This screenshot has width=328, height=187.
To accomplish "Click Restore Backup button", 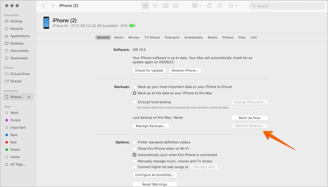I will pyautogui.click(x=250, y=126).
